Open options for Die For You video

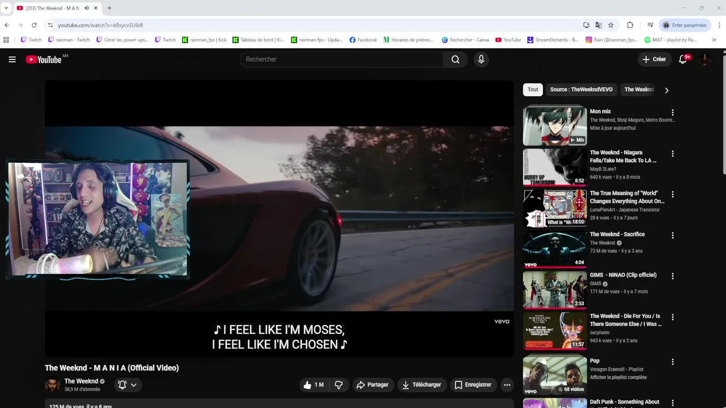tap(673, 317)
